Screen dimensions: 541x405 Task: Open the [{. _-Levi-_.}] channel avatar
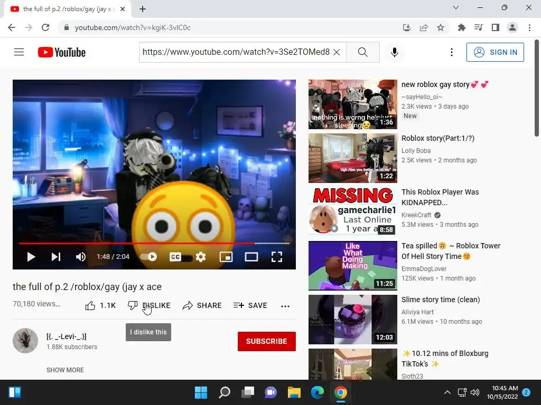25,341
